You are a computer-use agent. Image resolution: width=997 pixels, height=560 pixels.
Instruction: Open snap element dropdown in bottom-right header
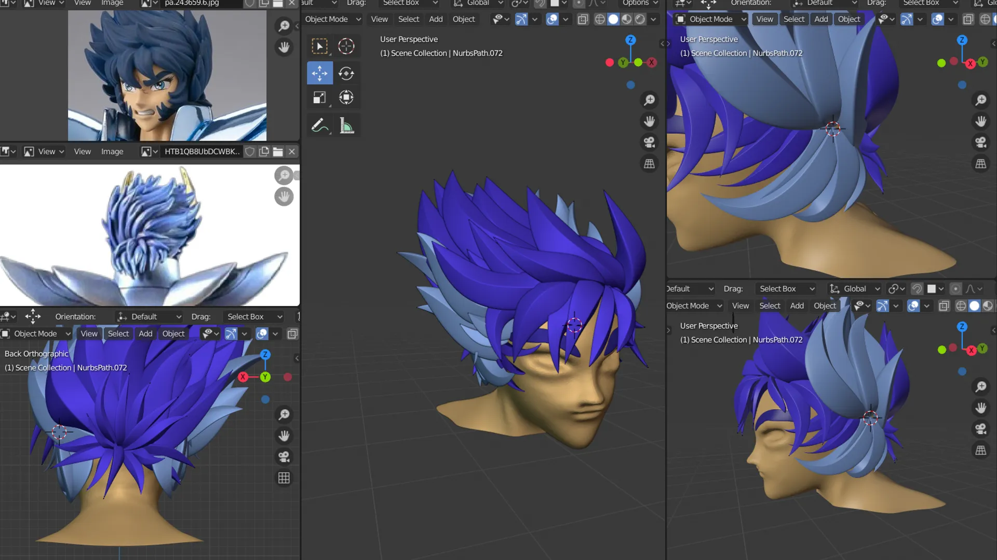coord(935,289)
